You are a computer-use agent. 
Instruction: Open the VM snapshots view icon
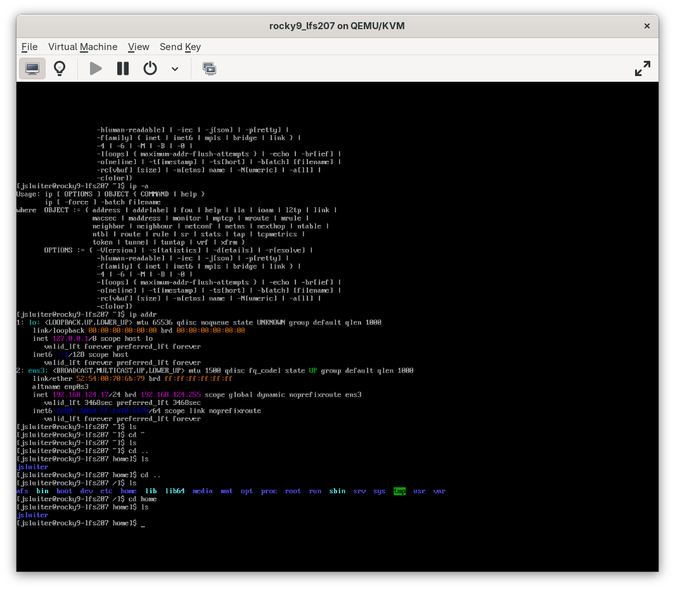click(209, 68)
